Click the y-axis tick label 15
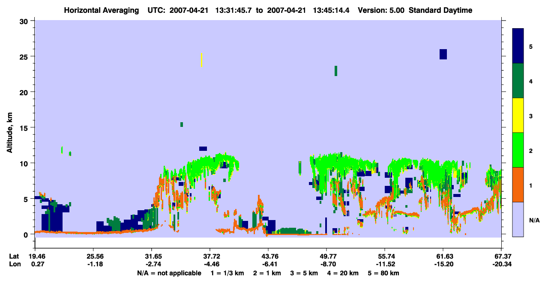 pyautogui.click(x=25, y=128)
